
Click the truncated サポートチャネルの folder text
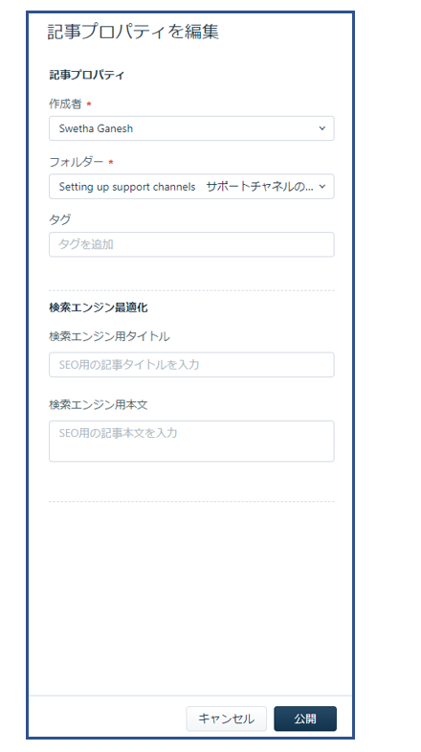tap(259, 187)
